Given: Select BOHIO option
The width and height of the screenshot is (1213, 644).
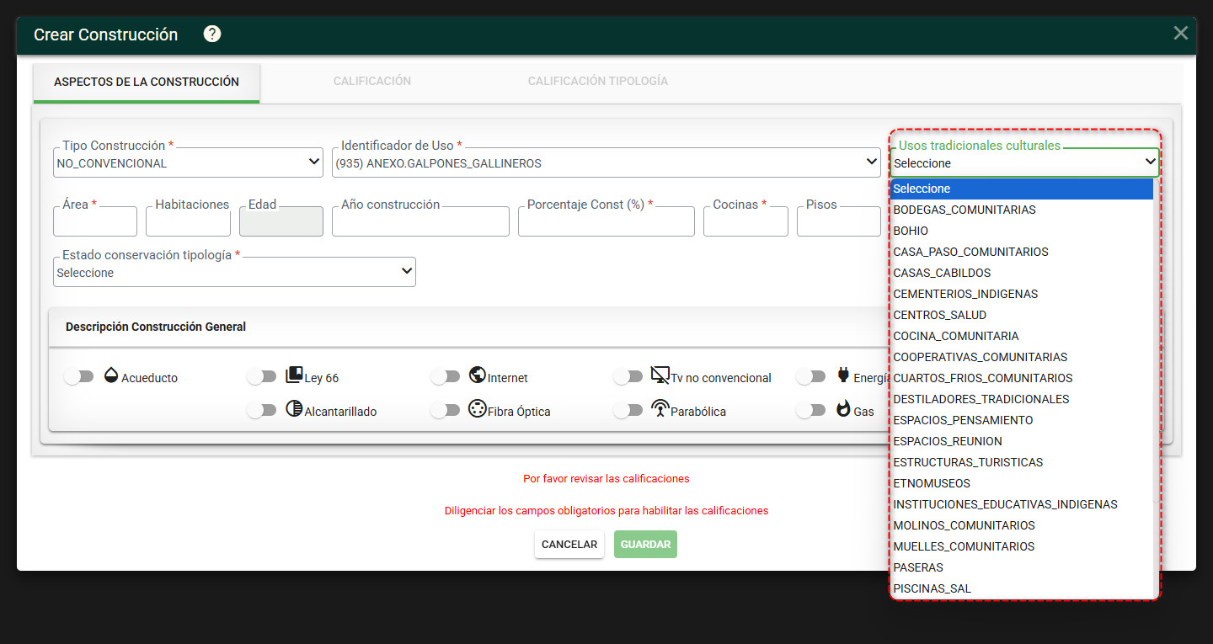Looking at the screenshot, I should (x=1021, y=231).
